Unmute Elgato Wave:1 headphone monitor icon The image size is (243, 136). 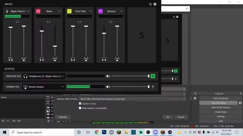[11, 59]
